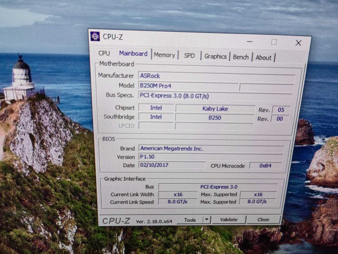
Task: Click the Validate button
Action: 229,220
